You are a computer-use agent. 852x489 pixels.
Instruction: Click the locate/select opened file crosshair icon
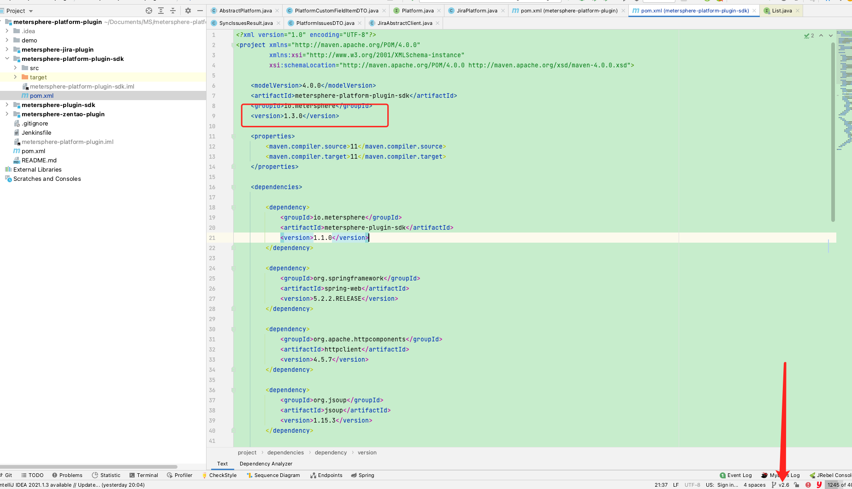[x=148, y=11]
